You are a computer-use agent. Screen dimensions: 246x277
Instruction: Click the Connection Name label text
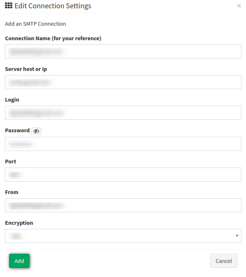(53, 38)
